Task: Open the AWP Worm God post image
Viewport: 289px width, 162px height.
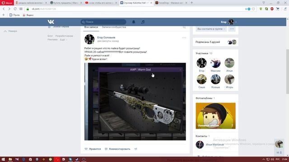Action: pos(135,102)
